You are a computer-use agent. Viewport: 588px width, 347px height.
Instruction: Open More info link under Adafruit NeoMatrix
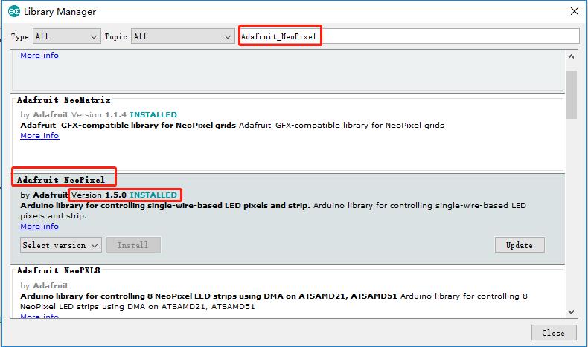coord(39,136)
